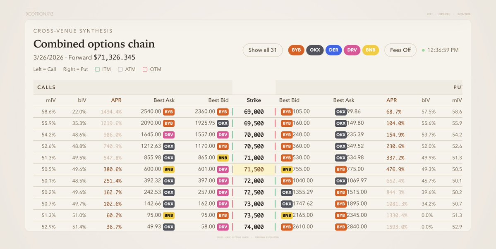The image size is (496, 249).
Task: Click the put ask price 1069.97
Action: point(357,181)
